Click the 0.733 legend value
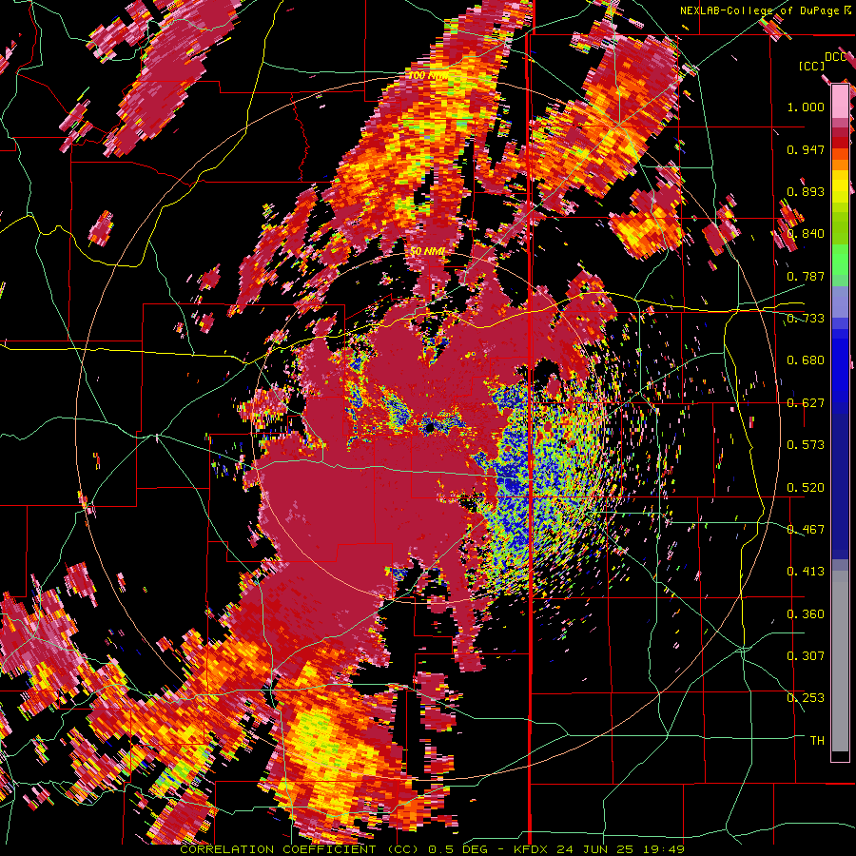Viewport: 856px width, 856px height. (806, 319)
